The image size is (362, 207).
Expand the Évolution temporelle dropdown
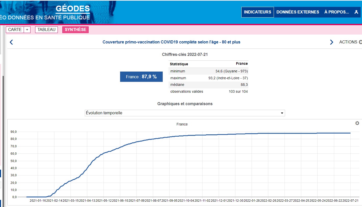(x=185, y=113)
